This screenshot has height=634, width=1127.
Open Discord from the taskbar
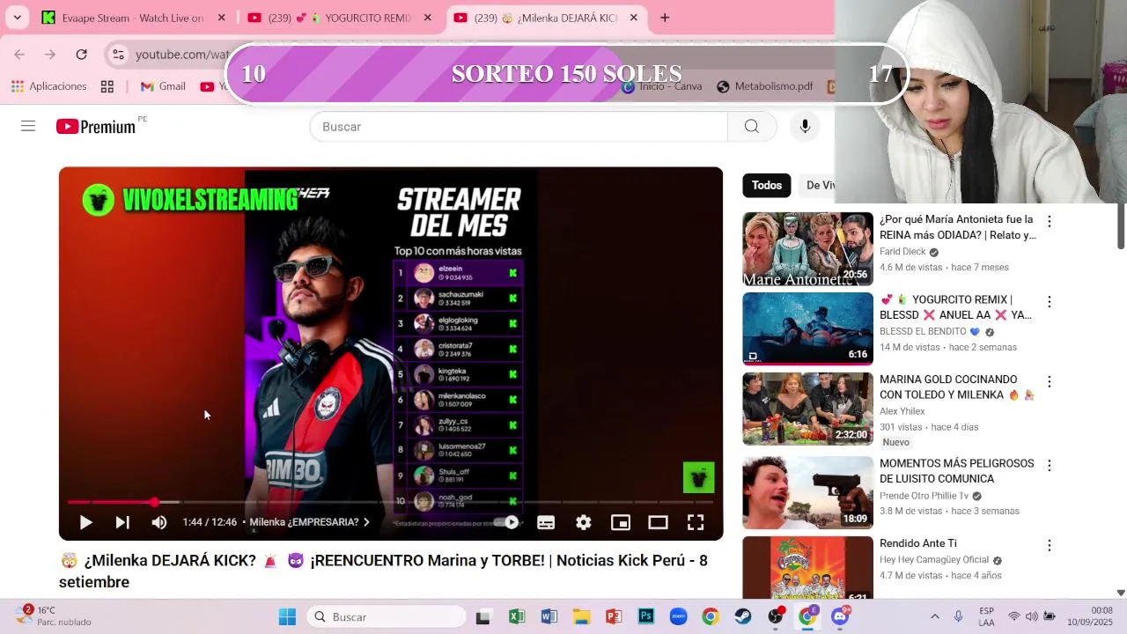click(840, 617)
